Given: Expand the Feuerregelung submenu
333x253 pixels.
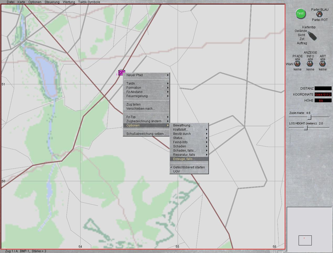Looking at the screenshot, I should tap(146, 96).
